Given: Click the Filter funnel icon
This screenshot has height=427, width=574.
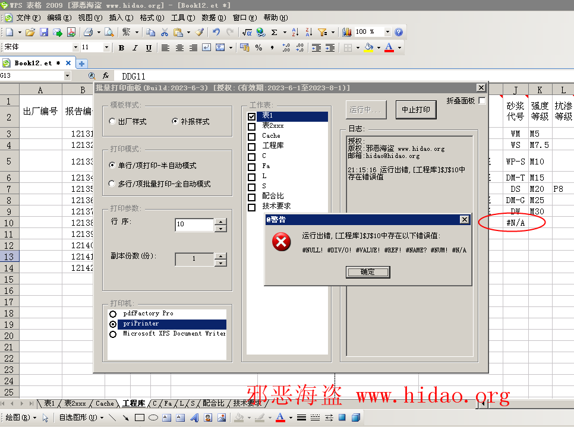Looking at the screenshot, I should (323, 32).
